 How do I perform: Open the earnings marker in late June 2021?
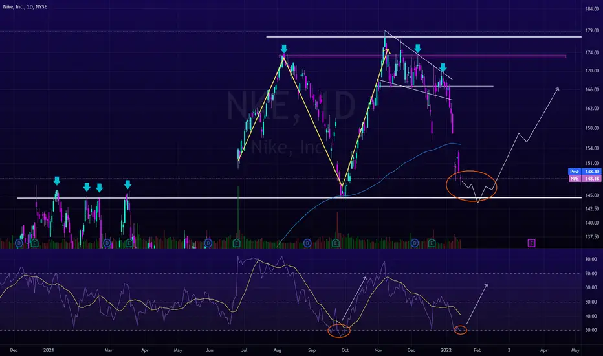click(237, 243)
